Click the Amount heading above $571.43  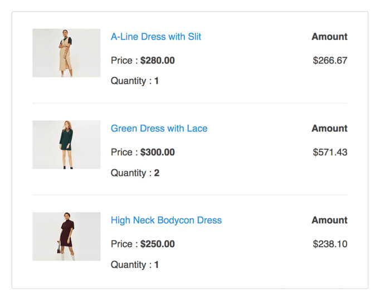(x=329, y=129)
